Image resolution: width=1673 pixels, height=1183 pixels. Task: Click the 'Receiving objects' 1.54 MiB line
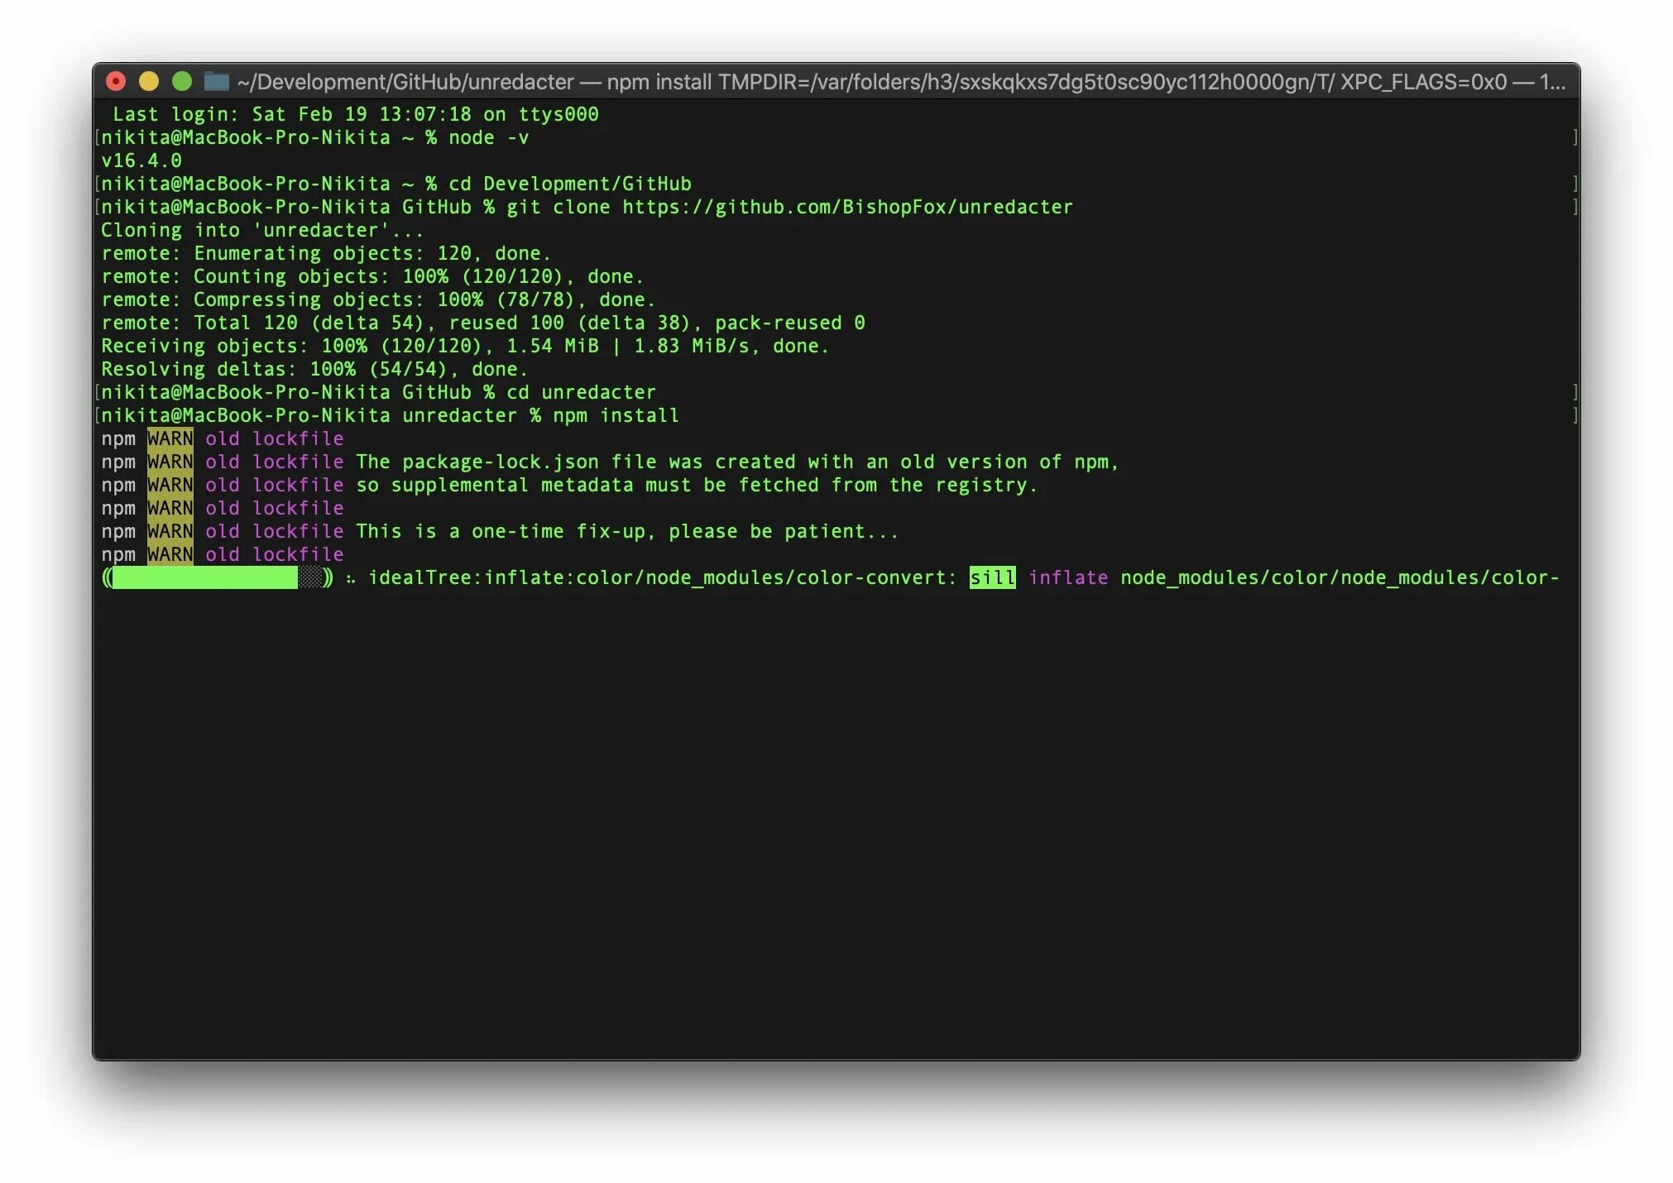(x=465, y=346)
